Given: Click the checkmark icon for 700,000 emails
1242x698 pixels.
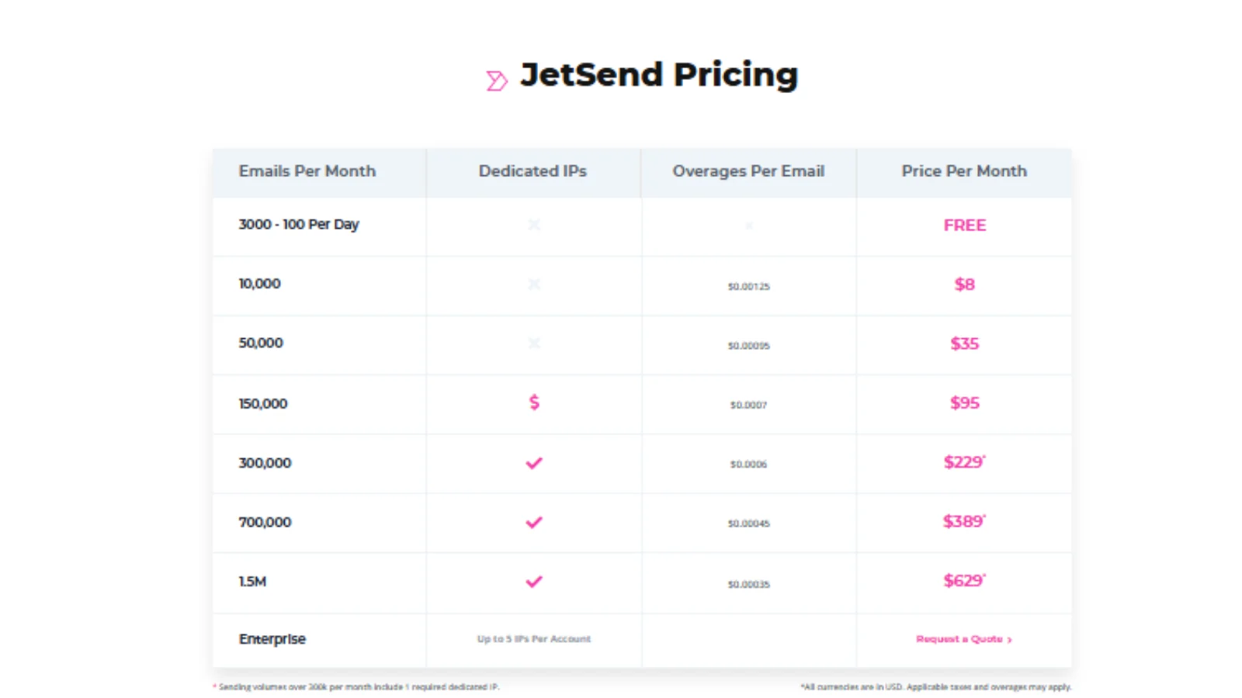Looking at the screenshot, I should tap(533, 523).
